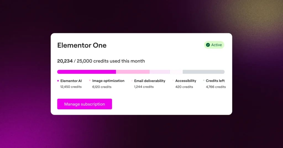Viewport: 283px width, 148px height.
Task: Click the gray remaining-credits progress segment
Action: [x=203, y=72]
